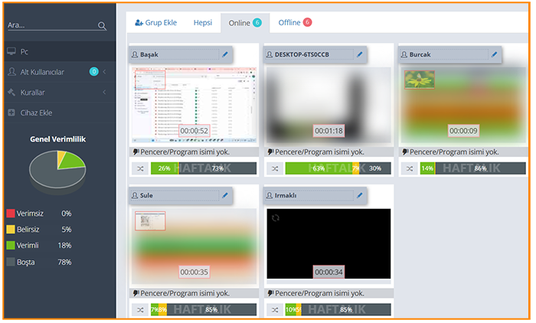Screen dimensions: 536x323
Task: Click the Alt Kullanıcılar count badge
Action: click(x=93, y=71)
